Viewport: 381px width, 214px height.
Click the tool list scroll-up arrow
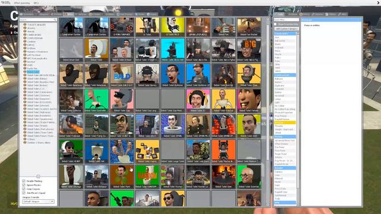tap(298, 33)
